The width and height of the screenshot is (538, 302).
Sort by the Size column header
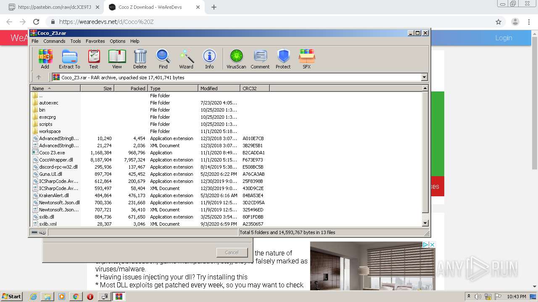coord(97,88)
